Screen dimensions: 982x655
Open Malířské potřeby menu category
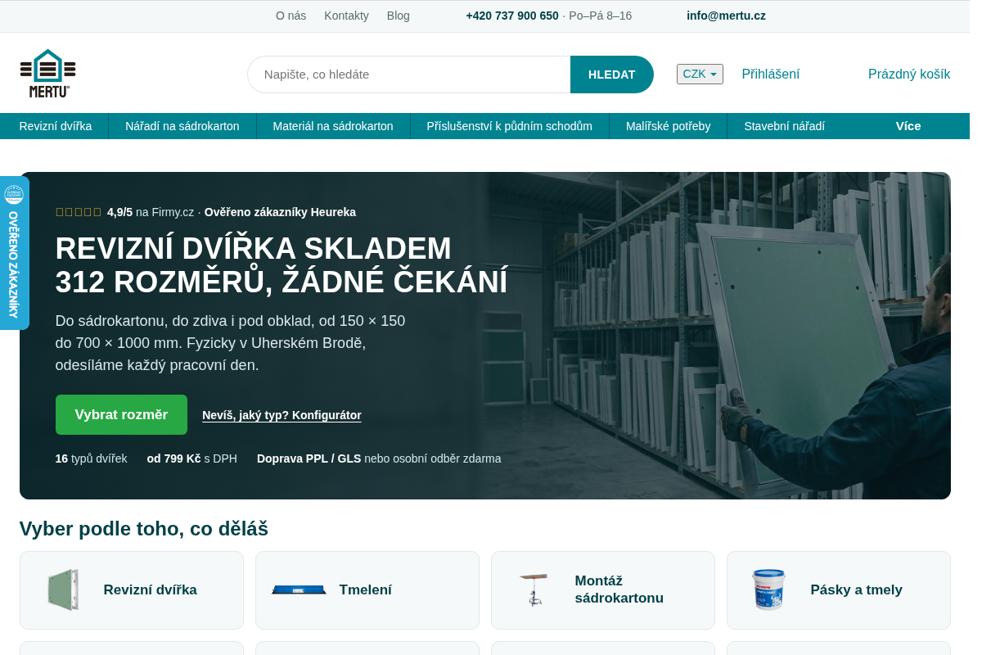tap(668, 126)
